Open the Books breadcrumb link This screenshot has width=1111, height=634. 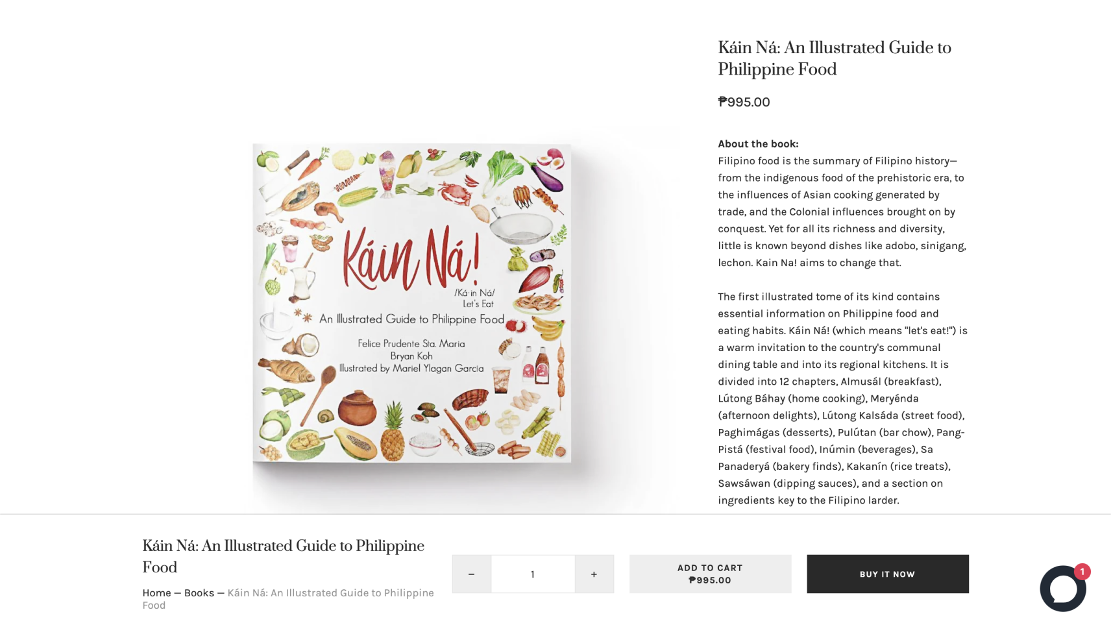click(199, 592)
